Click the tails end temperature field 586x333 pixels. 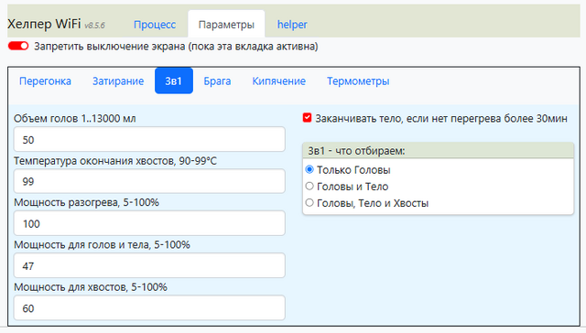coord(149,181)
